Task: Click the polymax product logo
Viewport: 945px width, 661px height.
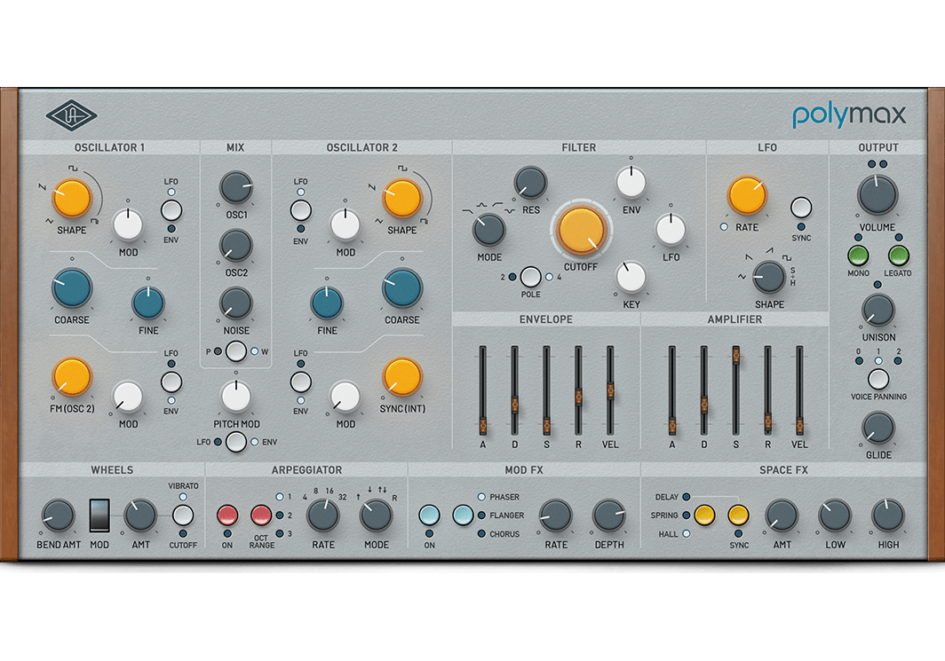Action: point(848,115)
